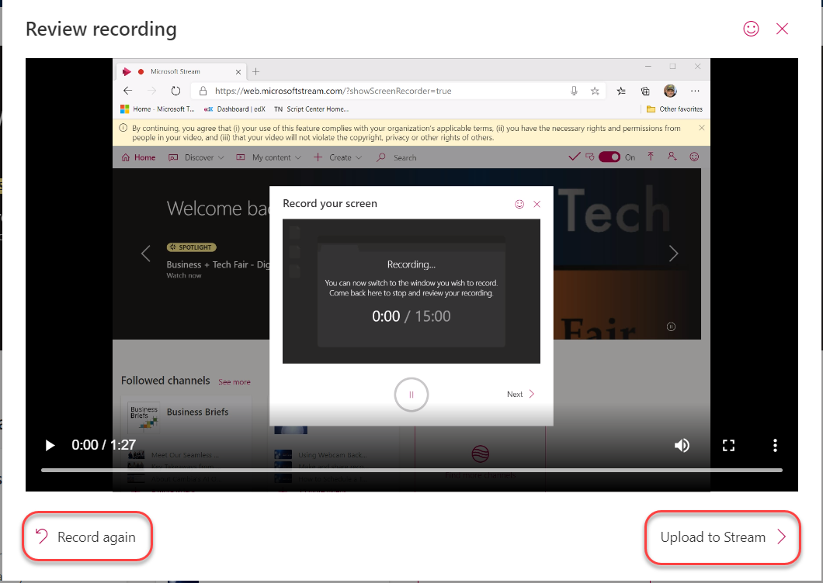This screenshot has height=583, width=823.
Task: Click the Upload to Stream button
Action: pos(721,536)
